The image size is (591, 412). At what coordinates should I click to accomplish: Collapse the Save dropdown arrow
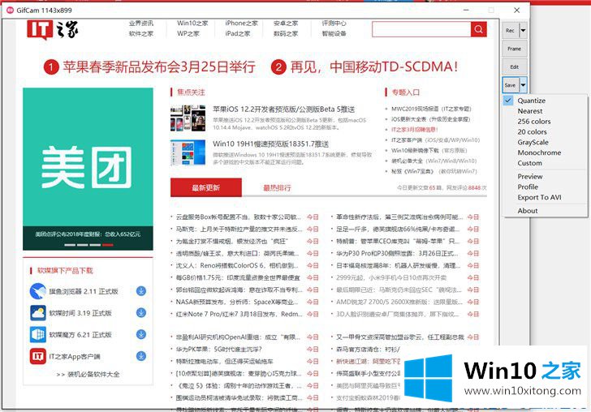(523, 85)
